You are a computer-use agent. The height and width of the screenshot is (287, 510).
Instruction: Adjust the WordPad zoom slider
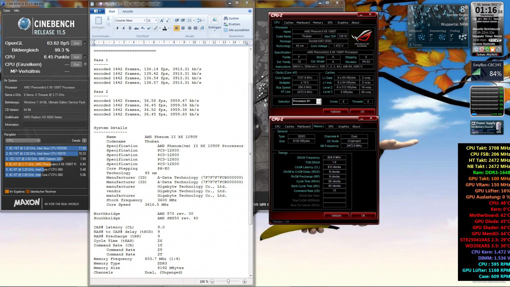point(228,282)
